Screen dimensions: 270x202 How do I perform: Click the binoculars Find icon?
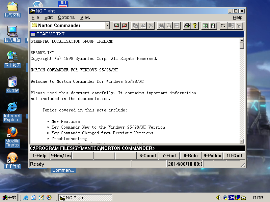coord(161,26)
